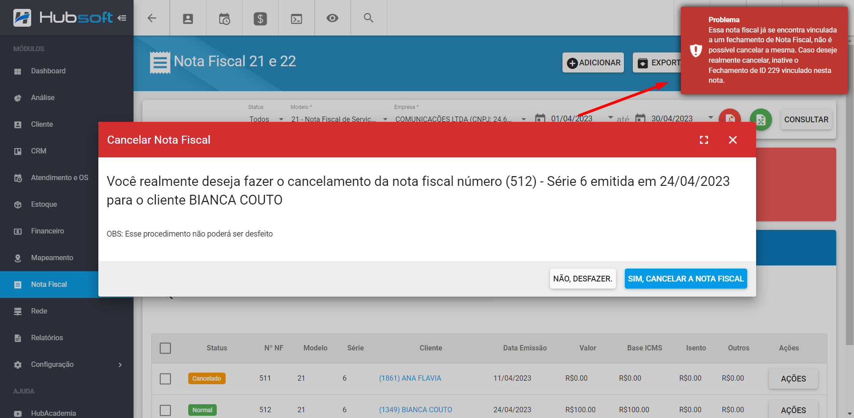The width and height of the screenshot is (854, 418).
Task: Go to Dashboard in the sidebar
Action: click(48, 71)
